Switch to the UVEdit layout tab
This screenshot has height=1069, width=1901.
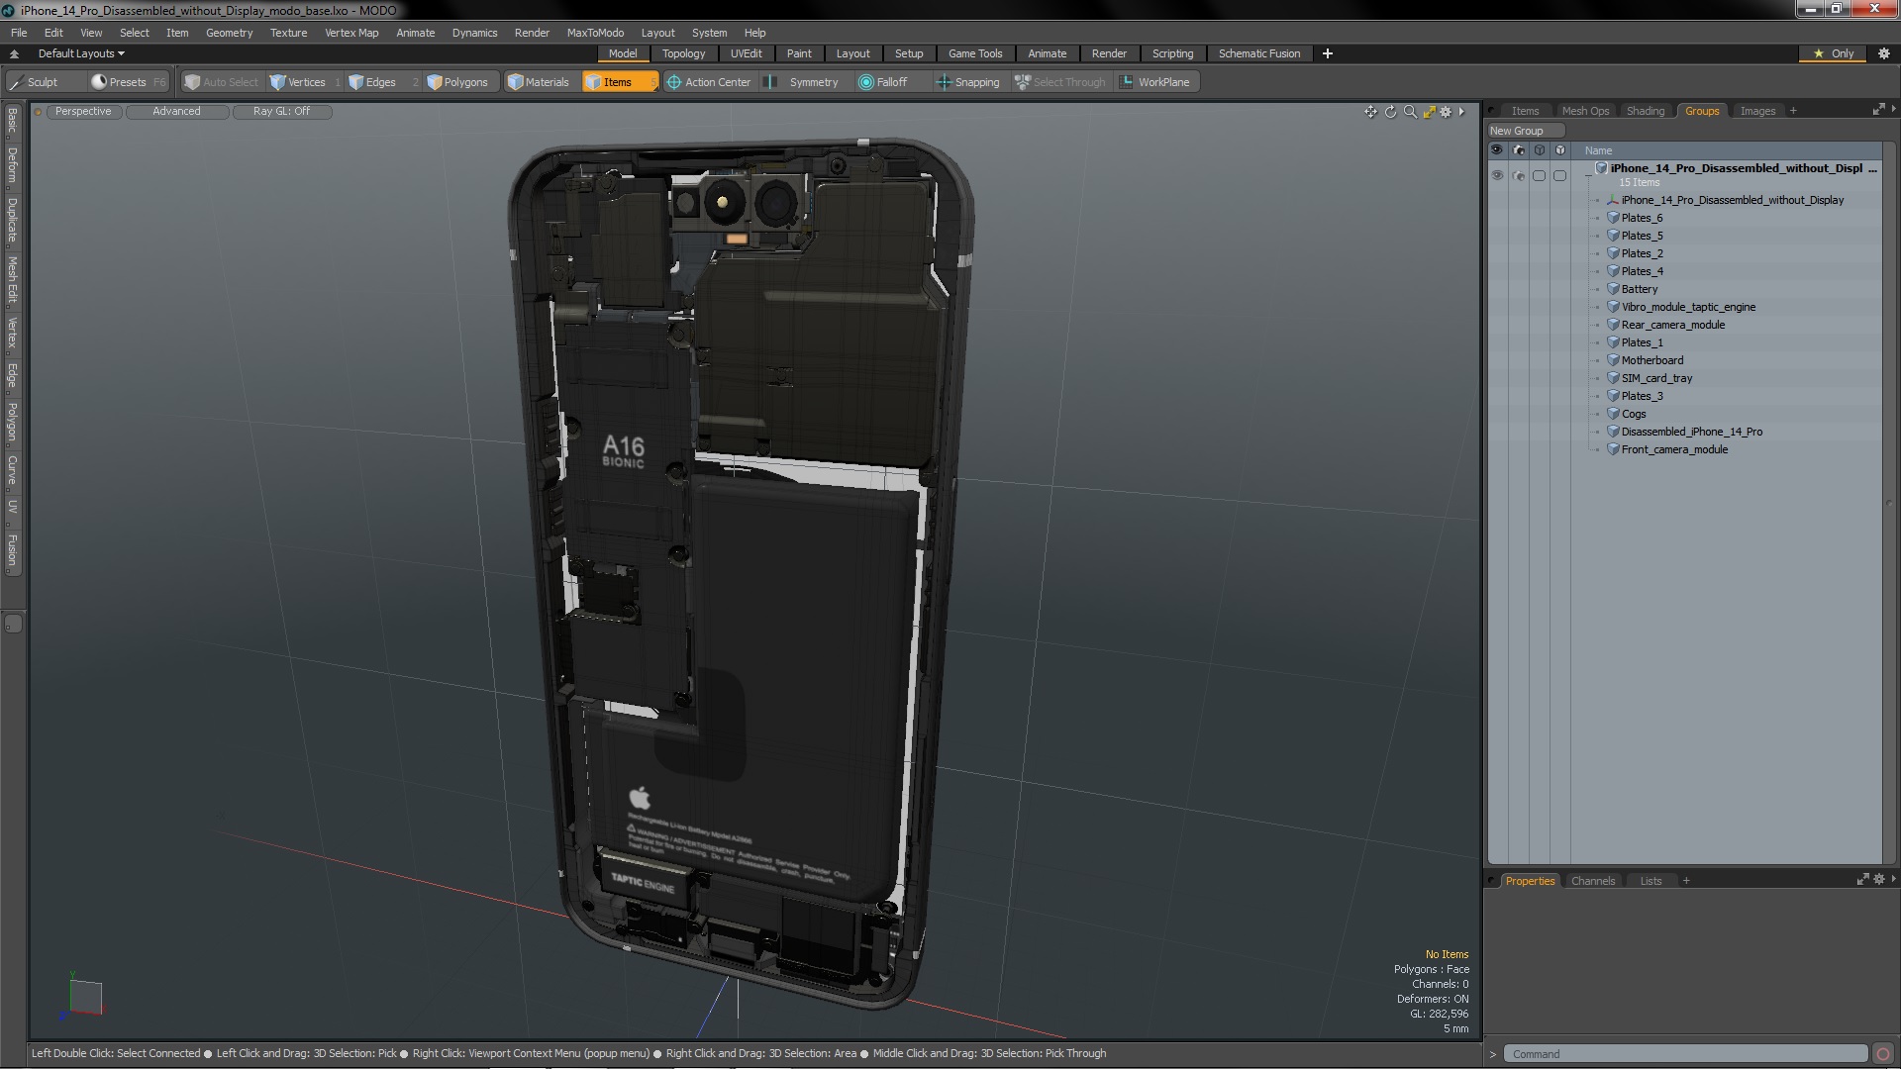click(x=746, y=53)
